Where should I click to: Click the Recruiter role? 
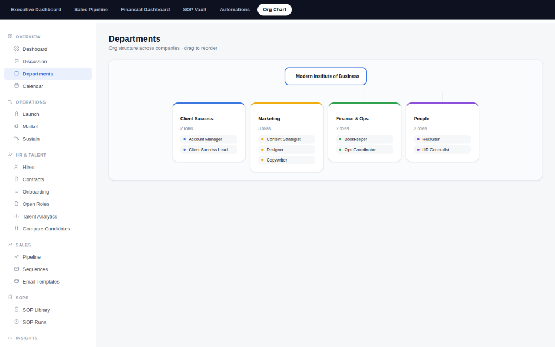pos(442,139)
